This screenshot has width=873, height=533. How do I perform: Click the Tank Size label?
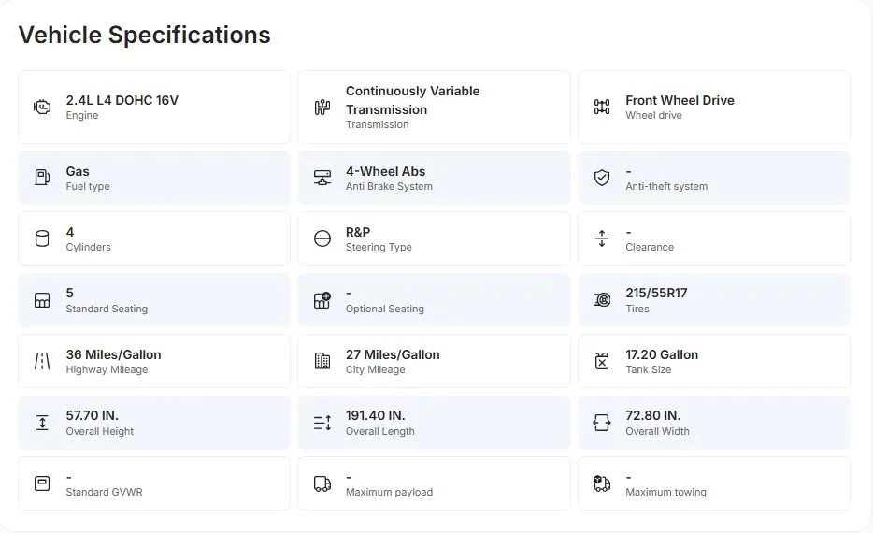(x=648, y=369)
